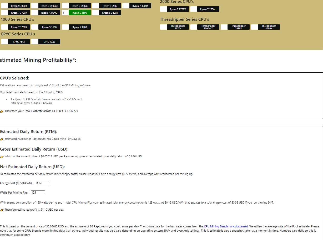Focus quantity field for Threadripper 3970x
The width and height of the screenshot is (323, 240).
pos(163,27)
